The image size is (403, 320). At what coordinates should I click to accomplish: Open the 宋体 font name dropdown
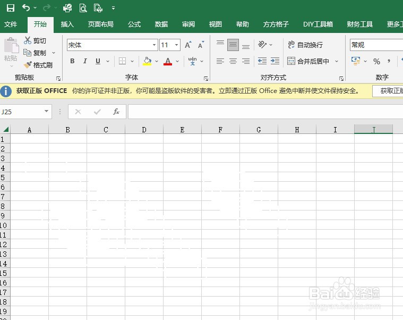154,45
